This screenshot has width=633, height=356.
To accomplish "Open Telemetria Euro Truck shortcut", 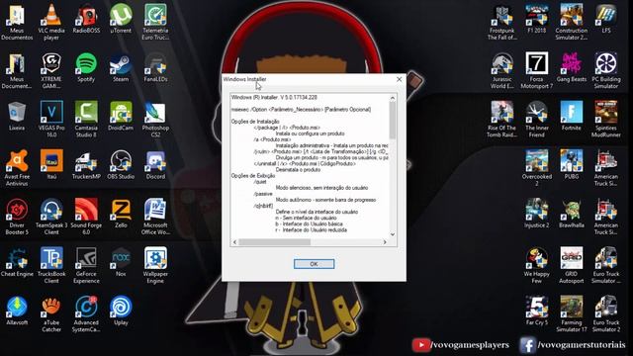I will point(155,22).
